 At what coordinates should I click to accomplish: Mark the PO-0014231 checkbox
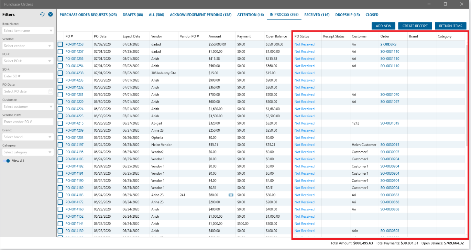[x=60, y=95]
